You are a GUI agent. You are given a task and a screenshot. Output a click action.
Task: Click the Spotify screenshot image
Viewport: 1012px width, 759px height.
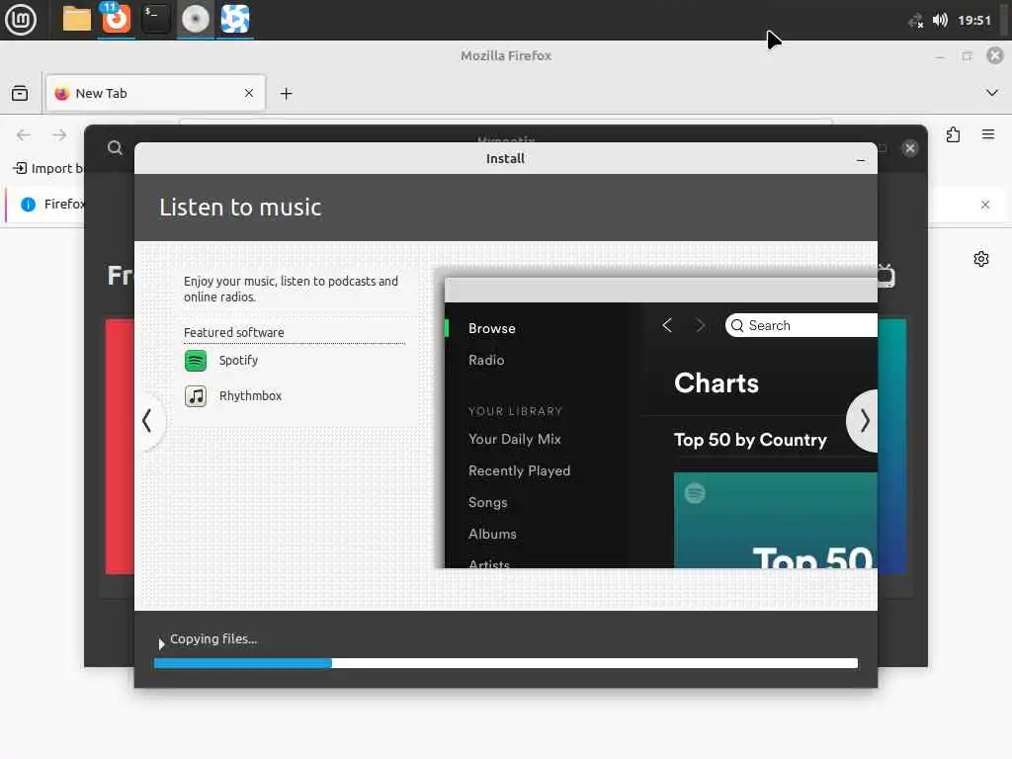[x=661, y=423]
